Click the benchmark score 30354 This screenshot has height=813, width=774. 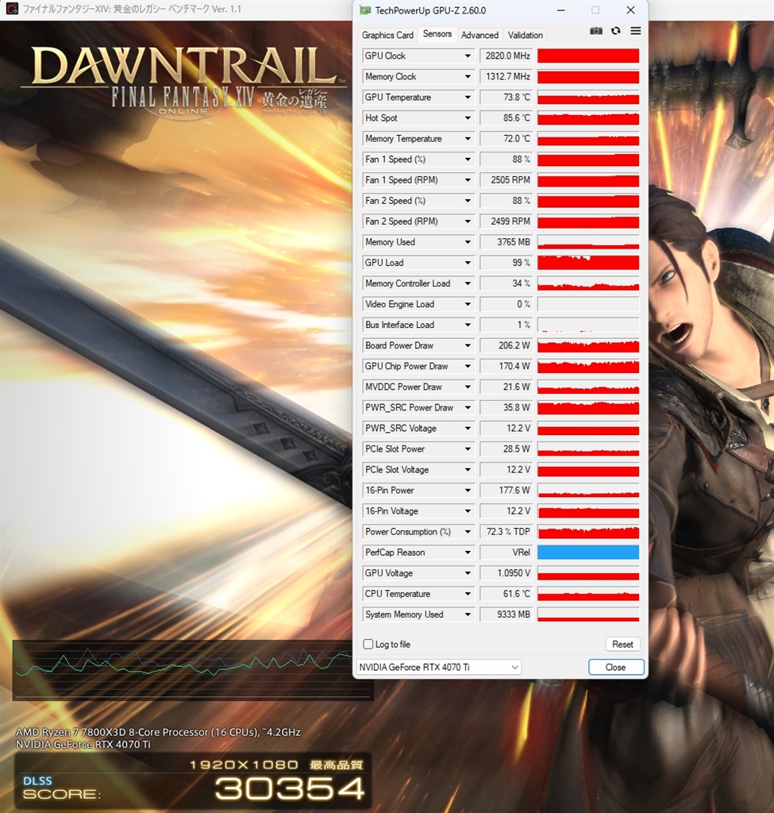click(x=290, y=788)
